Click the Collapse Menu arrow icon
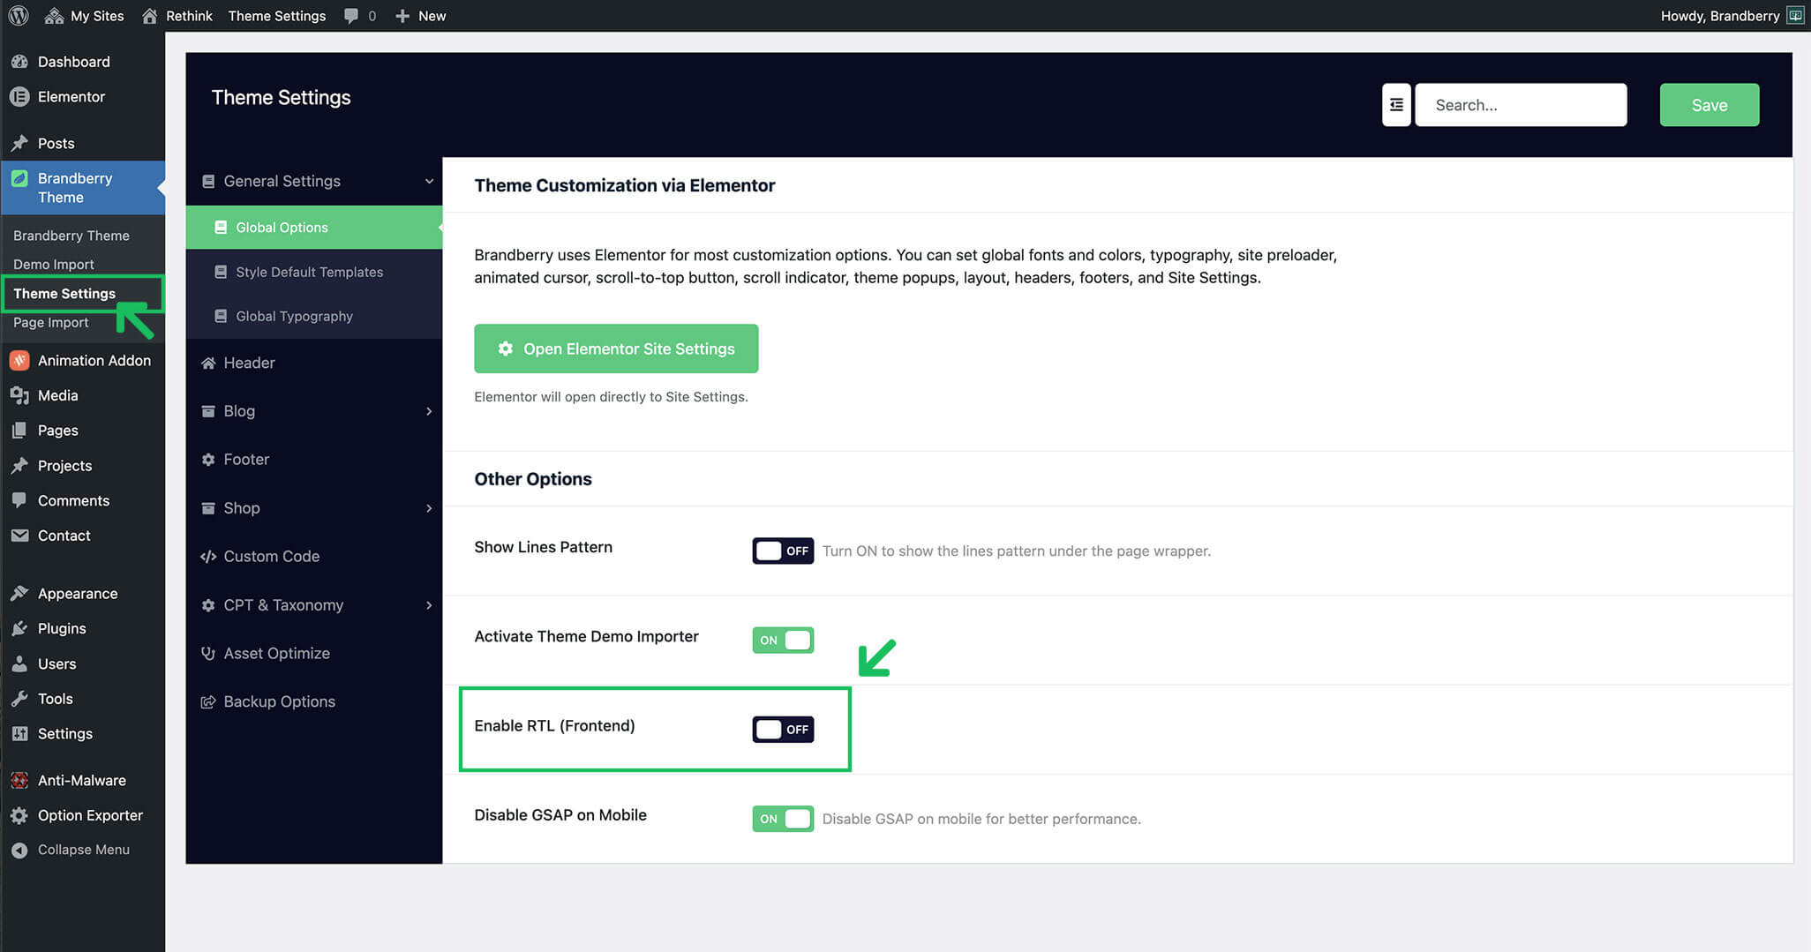 pyautogui.click(x=19, y=850)
